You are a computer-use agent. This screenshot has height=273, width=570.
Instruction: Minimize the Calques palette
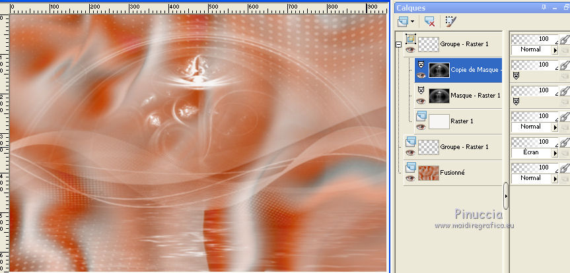pos(554,8)
